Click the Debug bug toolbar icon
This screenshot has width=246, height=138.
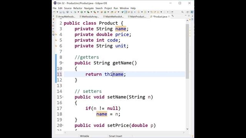(x=75, y=12)
